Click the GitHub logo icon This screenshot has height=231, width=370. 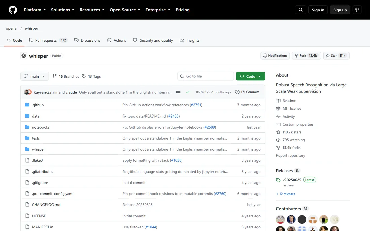13,10
